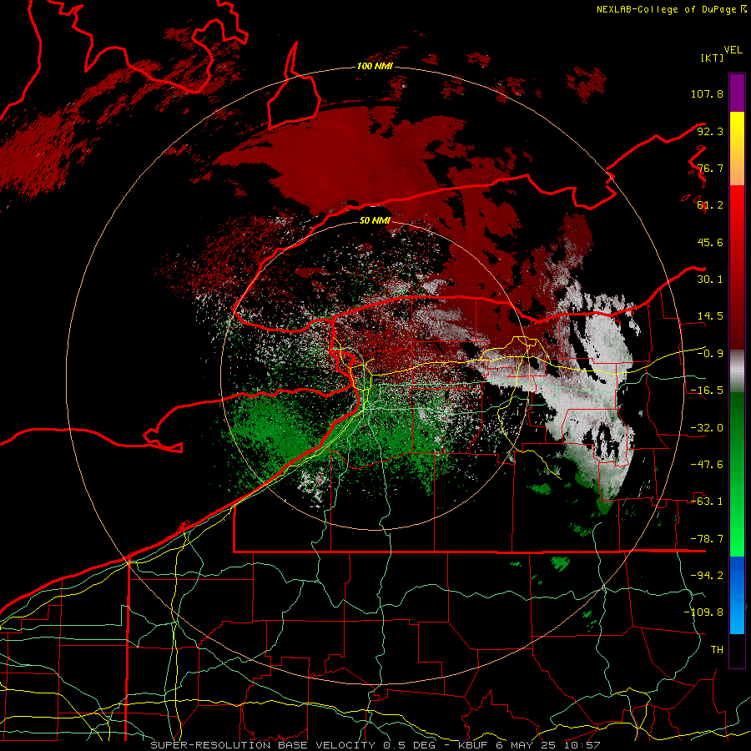Select the -0.9 legend value
751x751 pixels.
pos(710,354)
